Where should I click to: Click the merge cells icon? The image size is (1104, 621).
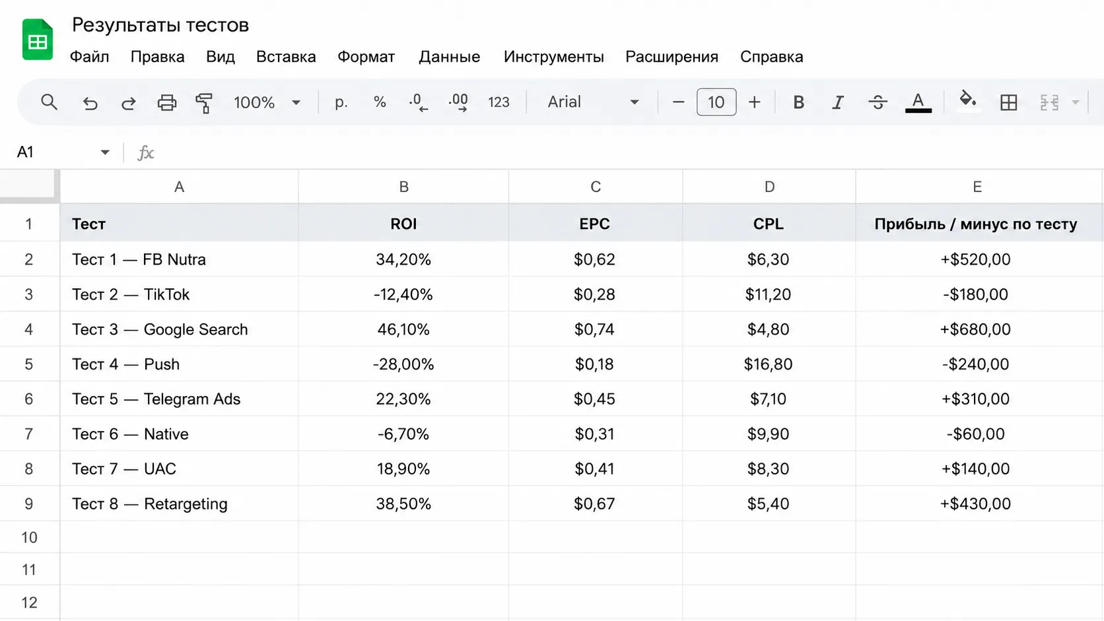tap(1049, 102)
